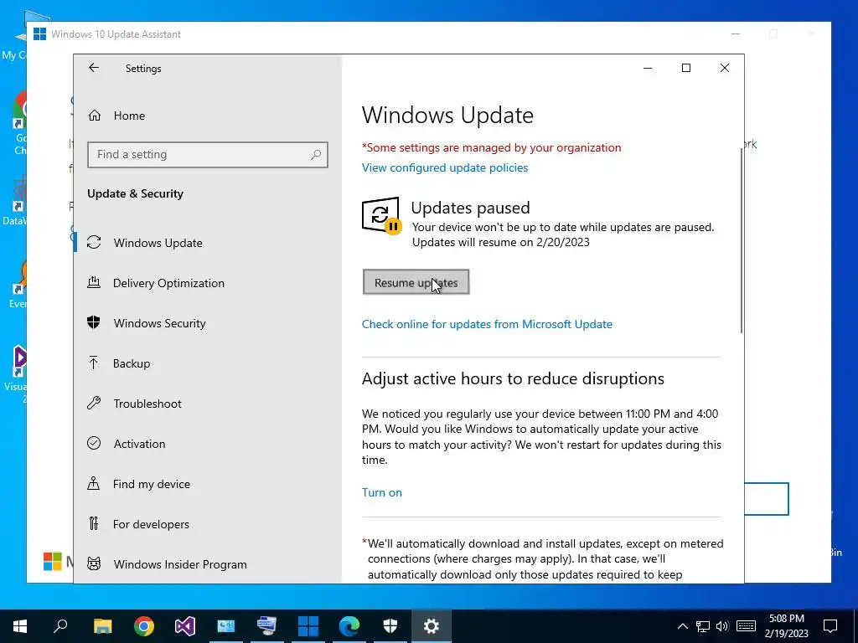Click the Find my device person icon
858x643 pixels.
[94, 483]
